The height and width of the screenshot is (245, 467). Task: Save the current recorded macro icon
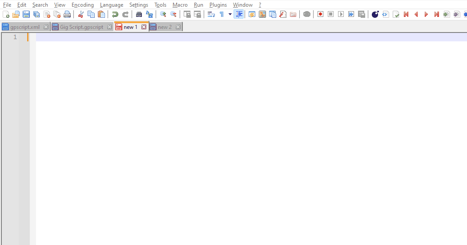(362, 14)
